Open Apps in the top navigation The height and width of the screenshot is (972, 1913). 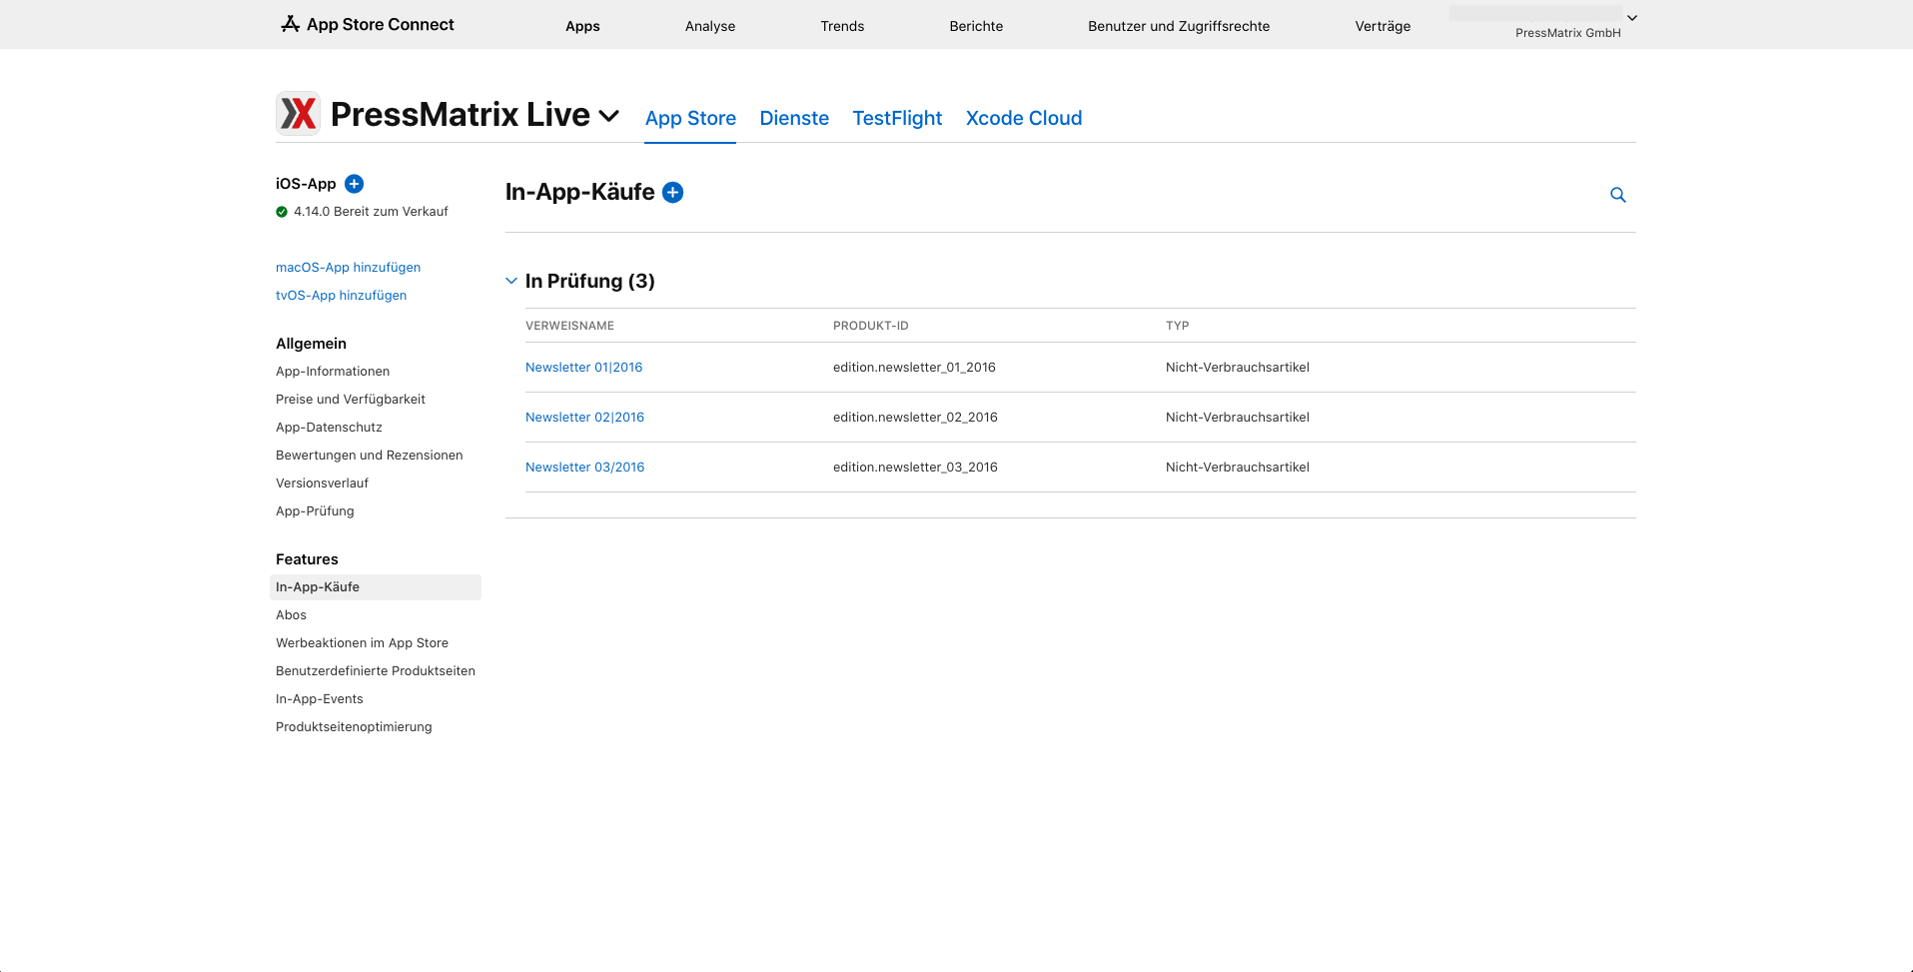(x=582, y=26)
